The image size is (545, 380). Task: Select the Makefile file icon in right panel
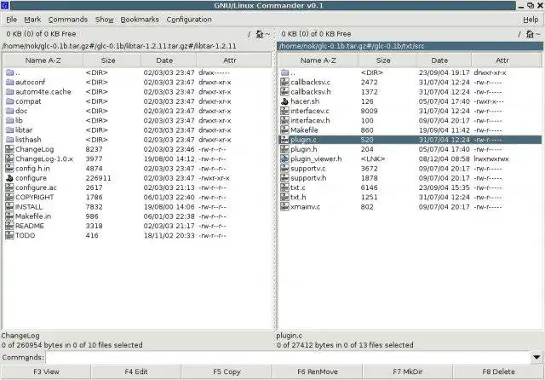click(284, 130)
